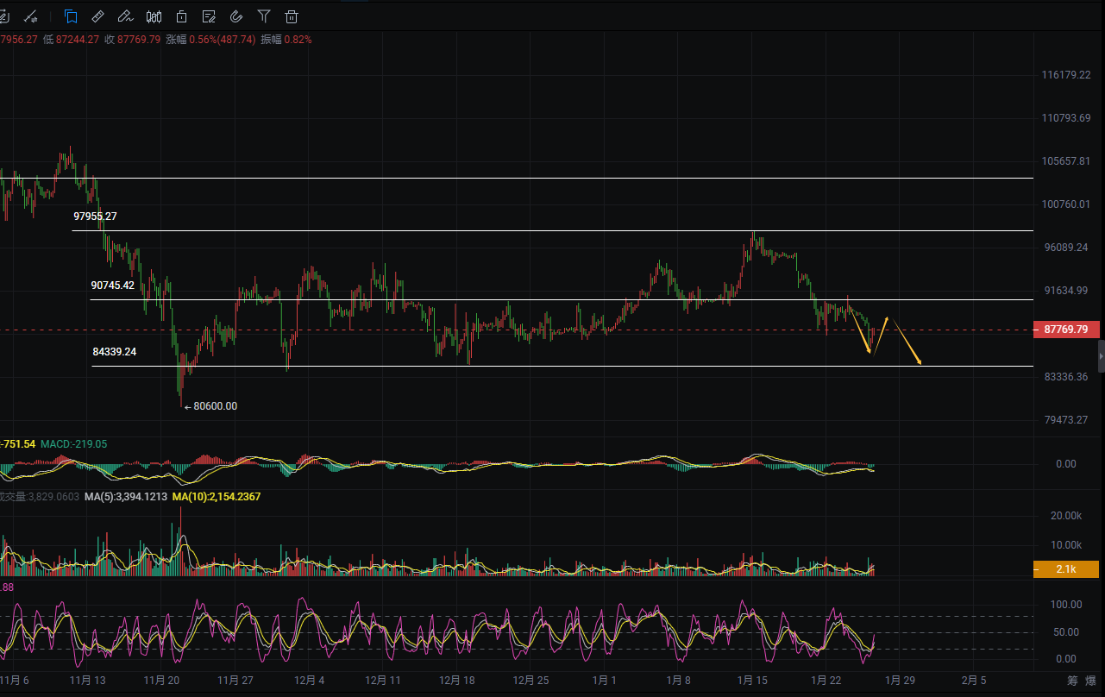Image resolution: width=1105 pixels, height=697 pixels.
Task: Click the lock drawings icon
Action: click(181, 16)
